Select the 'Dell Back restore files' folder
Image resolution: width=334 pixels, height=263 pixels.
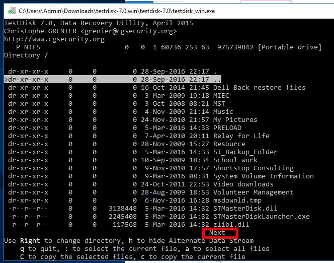click(x=157, y=88)
